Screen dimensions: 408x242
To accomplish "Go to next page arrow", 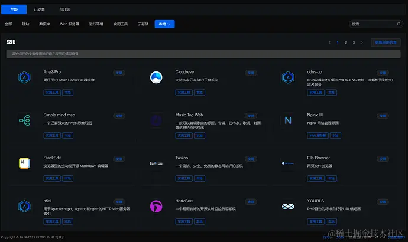I will [362, 42].
